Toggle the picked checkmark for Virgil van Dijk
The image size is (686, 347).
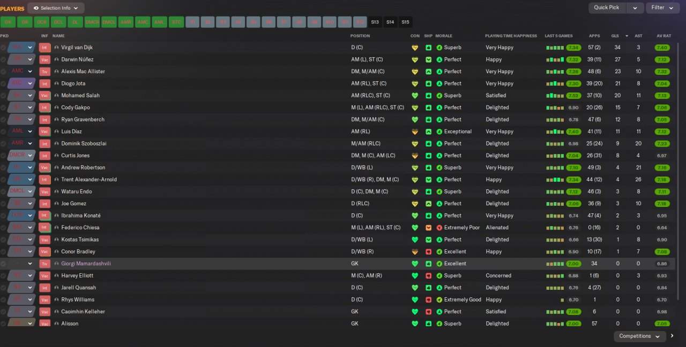click(3, 48)
